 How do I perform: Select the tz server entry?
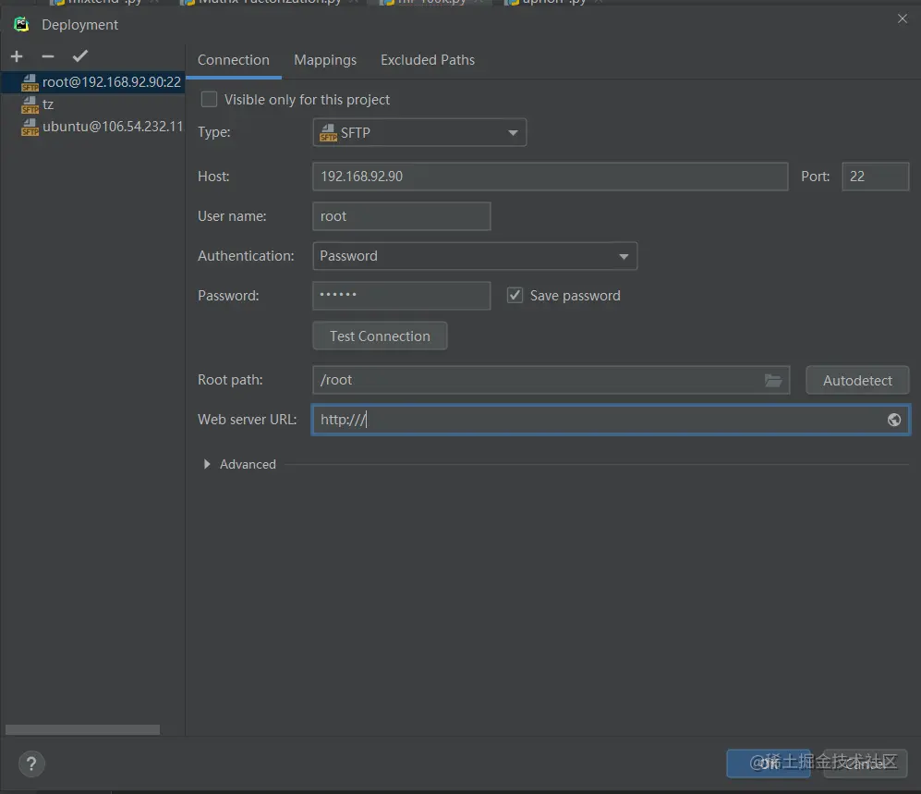(93, 104)
